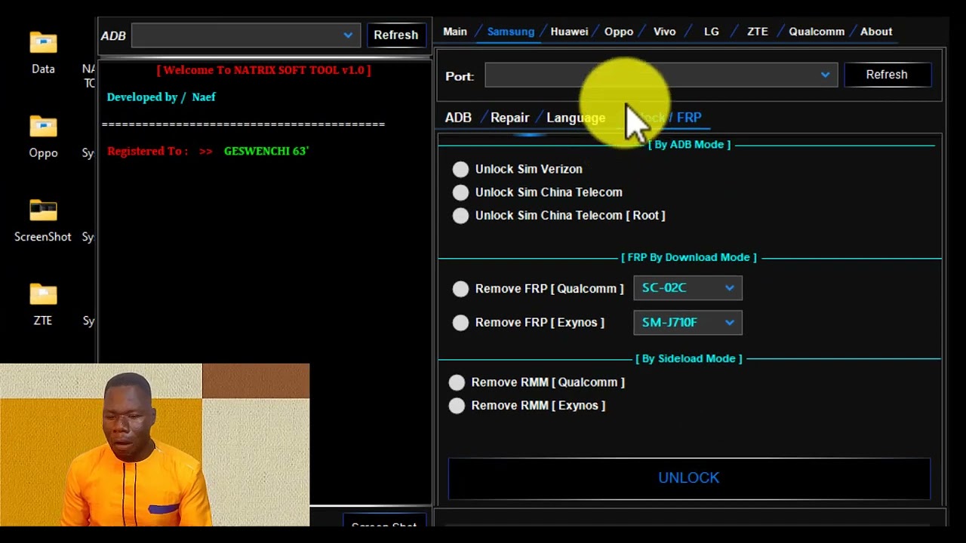Click Refresh next to ADB dropdown
This screenshot has height=543, width=966.
395,35
